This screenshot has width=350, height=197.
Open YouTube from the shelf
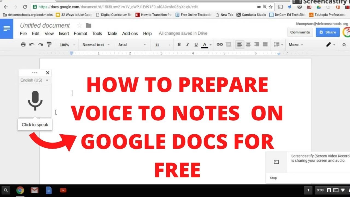pyautogui.click(x=63, y=190)
